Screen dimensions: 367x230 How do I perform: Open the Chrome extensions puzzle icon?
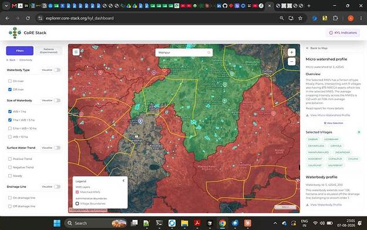coord(335,18)
